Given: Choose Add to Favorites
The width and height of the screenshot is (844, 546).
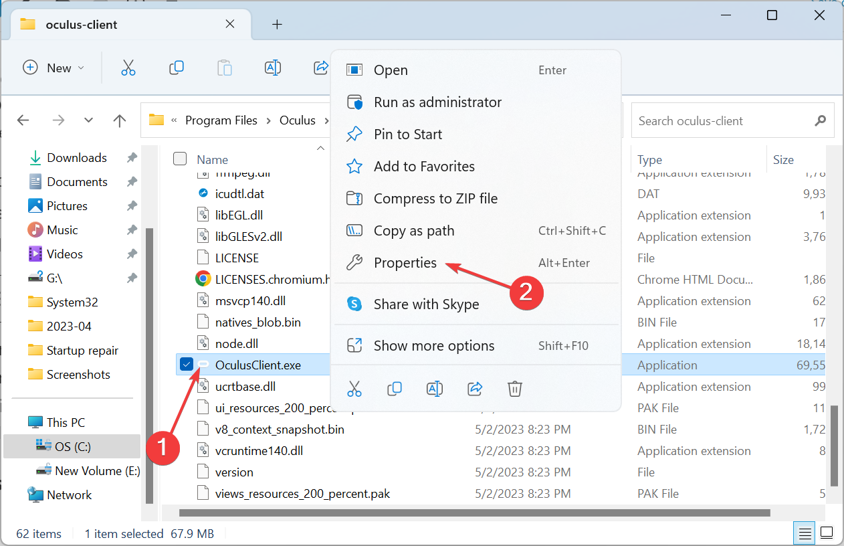Looking at the screenshot, I should pyautogui.click(x=476, y=167).
